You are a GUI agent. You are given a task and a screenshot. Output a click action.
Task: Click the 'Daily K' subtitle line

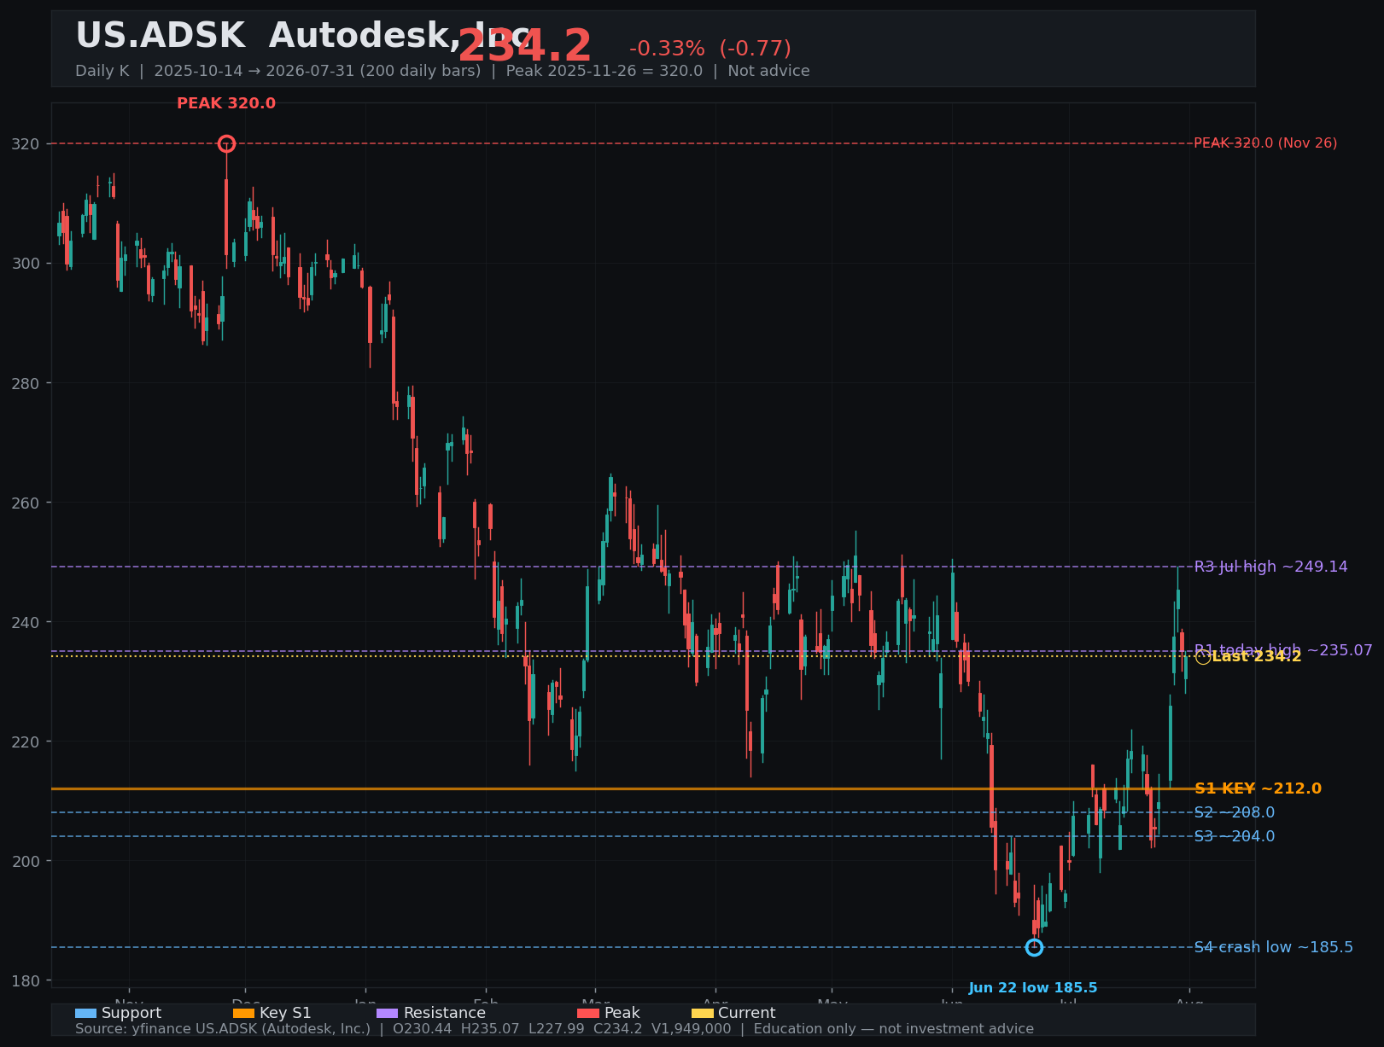tap(442, 71)
